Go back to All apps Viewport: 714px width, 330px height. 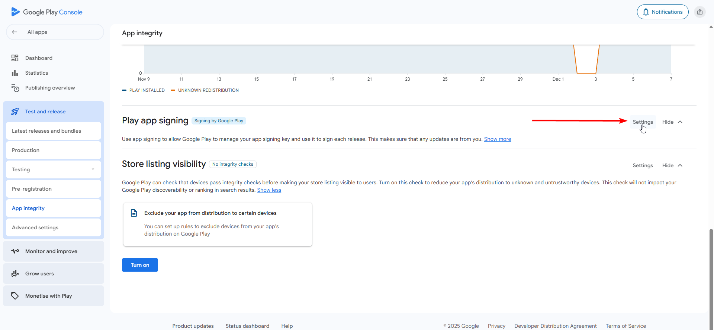pos(55,32)
